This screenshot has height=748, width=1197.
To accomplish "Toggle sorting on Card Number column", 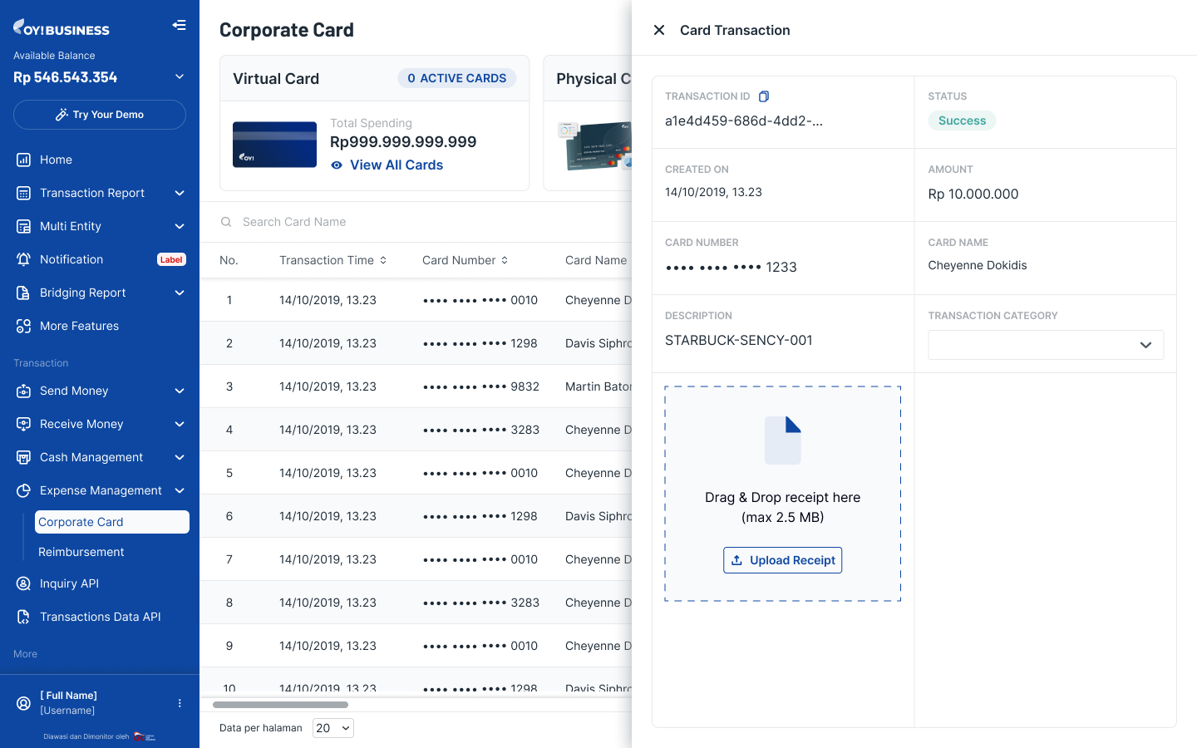I will (505, 259).
